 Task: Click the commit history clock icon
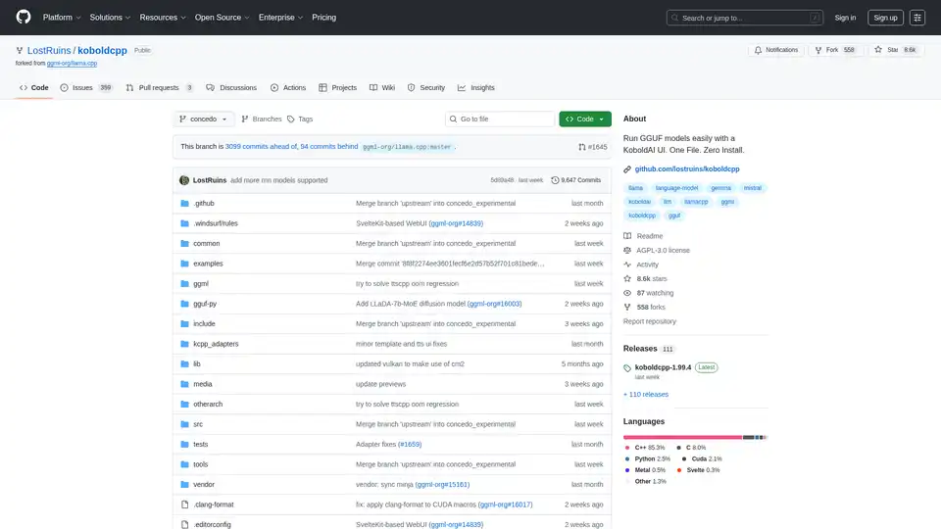tap(556, 180)
